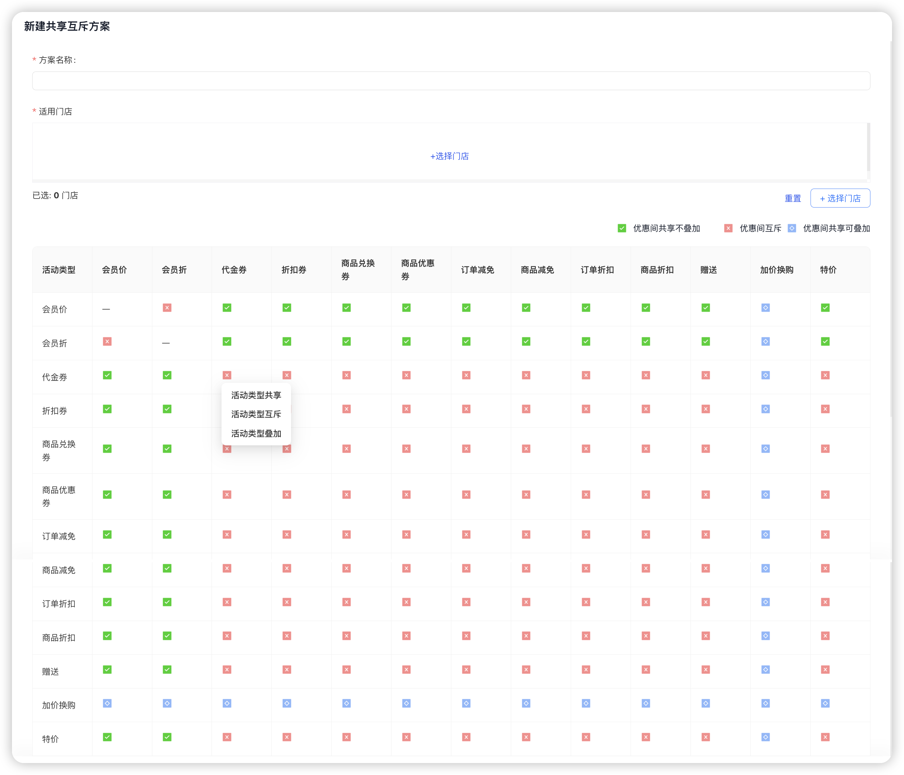Screen dimensions: 904x775
Task: Click the store list vertical scrollbar
Action: pyautogui.click(x=869, y=147)
